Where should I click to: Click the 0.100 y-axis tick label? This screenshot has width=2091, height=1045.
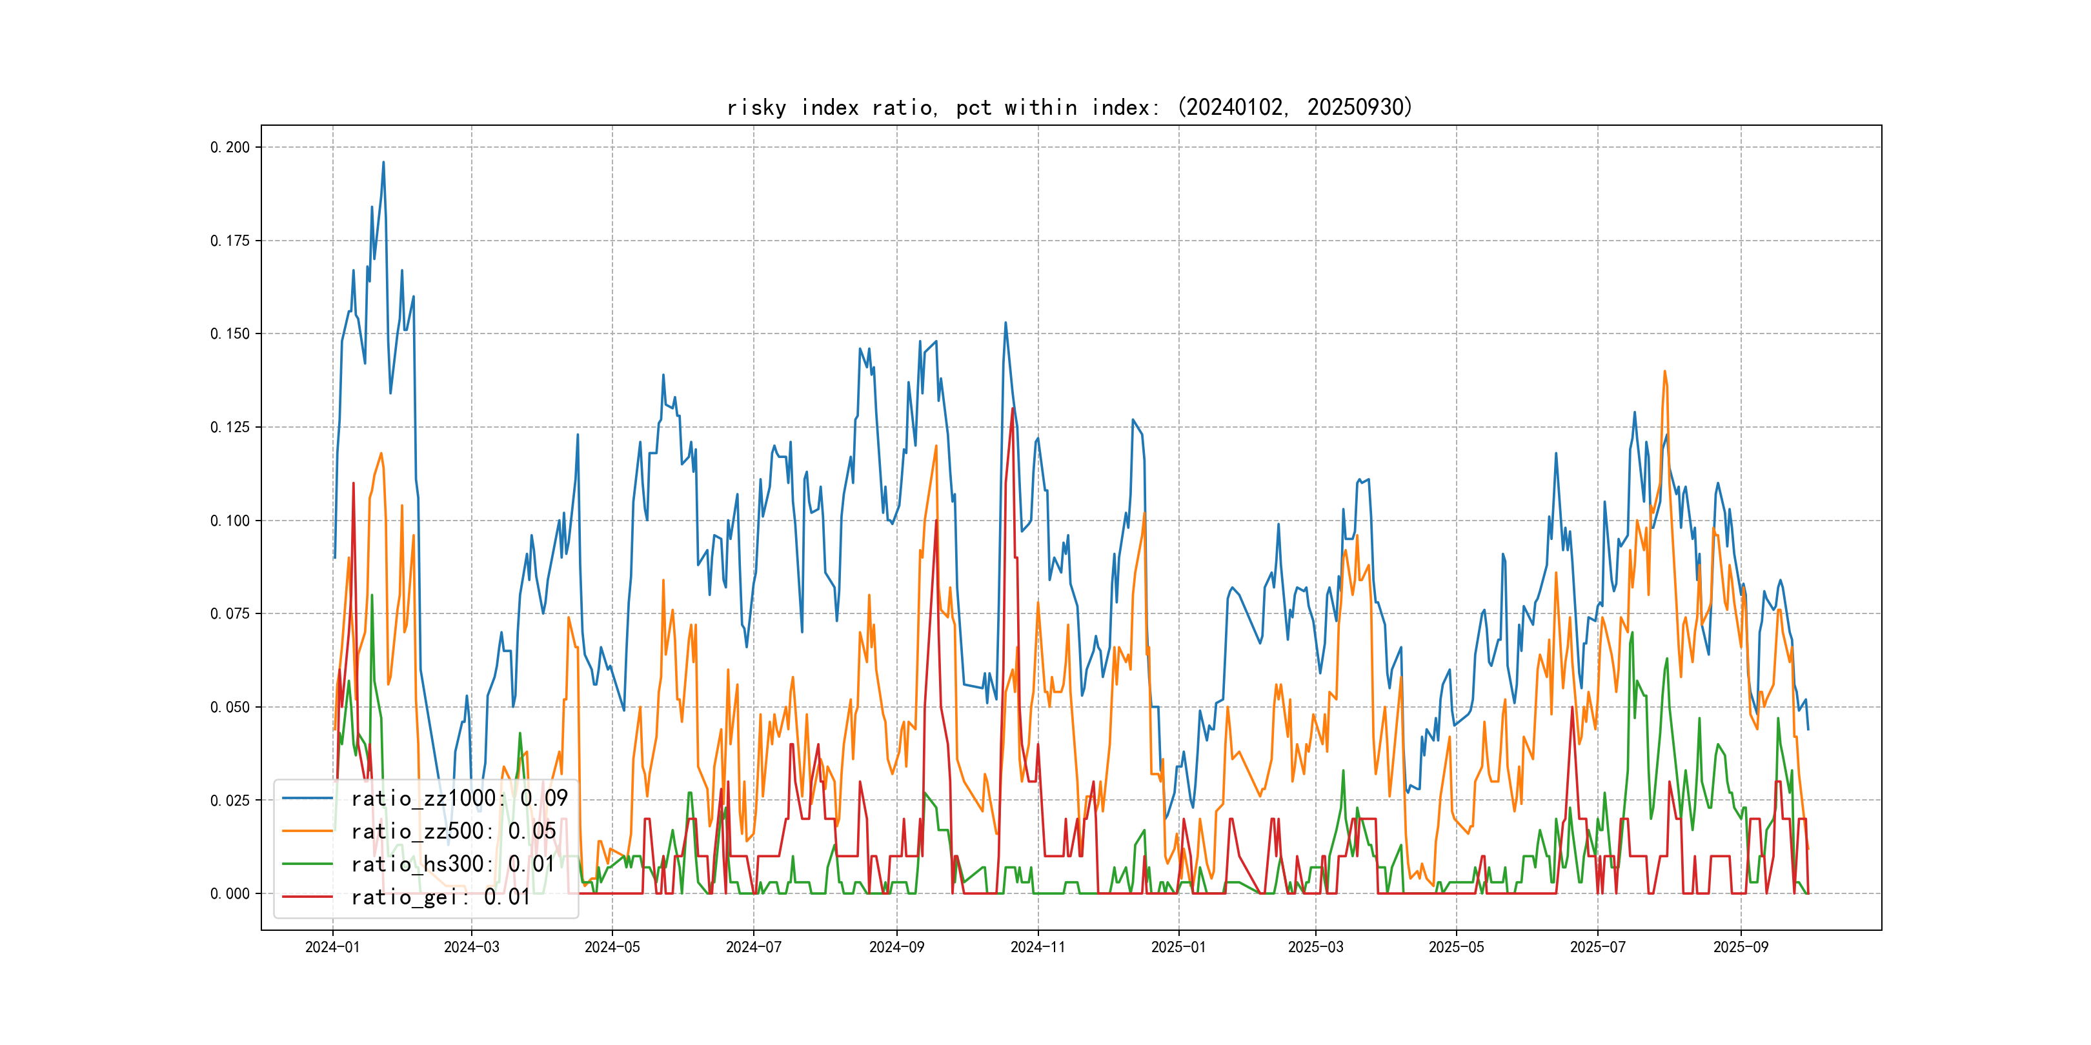pos(230,520)
